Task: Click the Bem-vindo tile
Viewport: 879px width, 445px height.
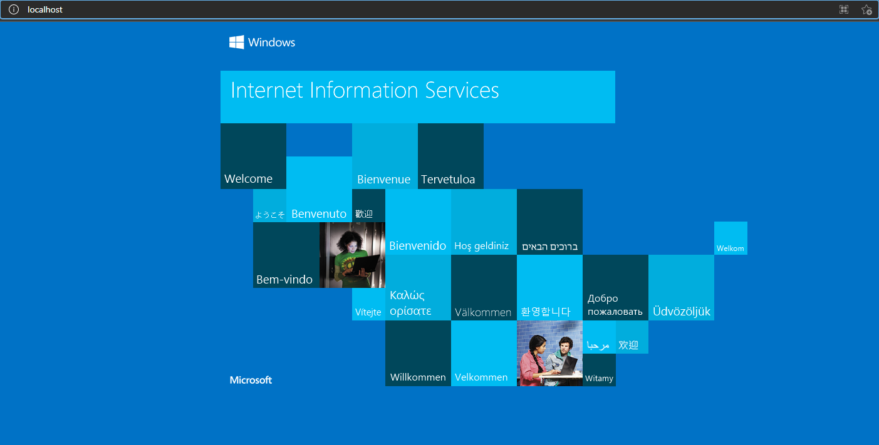Action: click(x=286, y=255)
